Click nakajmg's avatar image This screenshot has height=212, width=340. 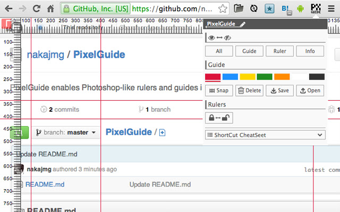pyautogui.click(x=19, y=169)
